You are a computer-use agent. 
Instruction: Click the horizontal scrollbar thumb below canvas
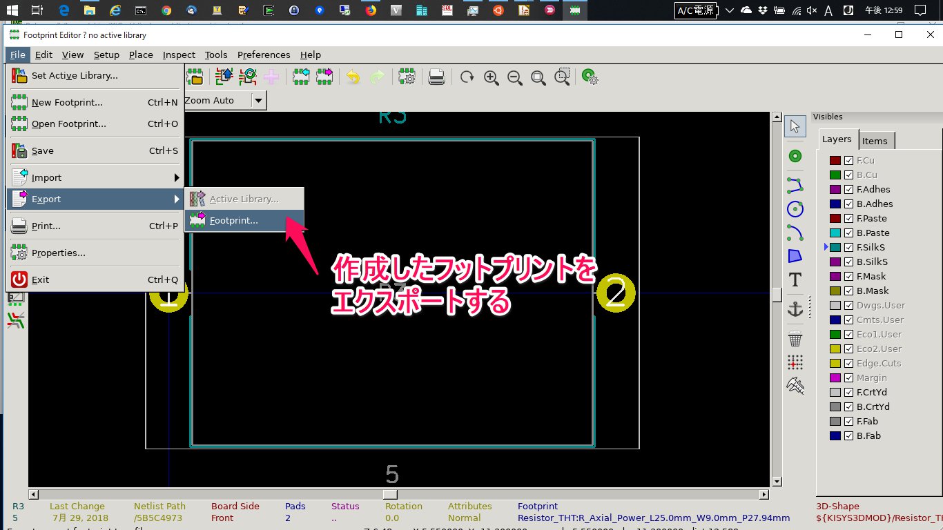(x=390, y=494)
